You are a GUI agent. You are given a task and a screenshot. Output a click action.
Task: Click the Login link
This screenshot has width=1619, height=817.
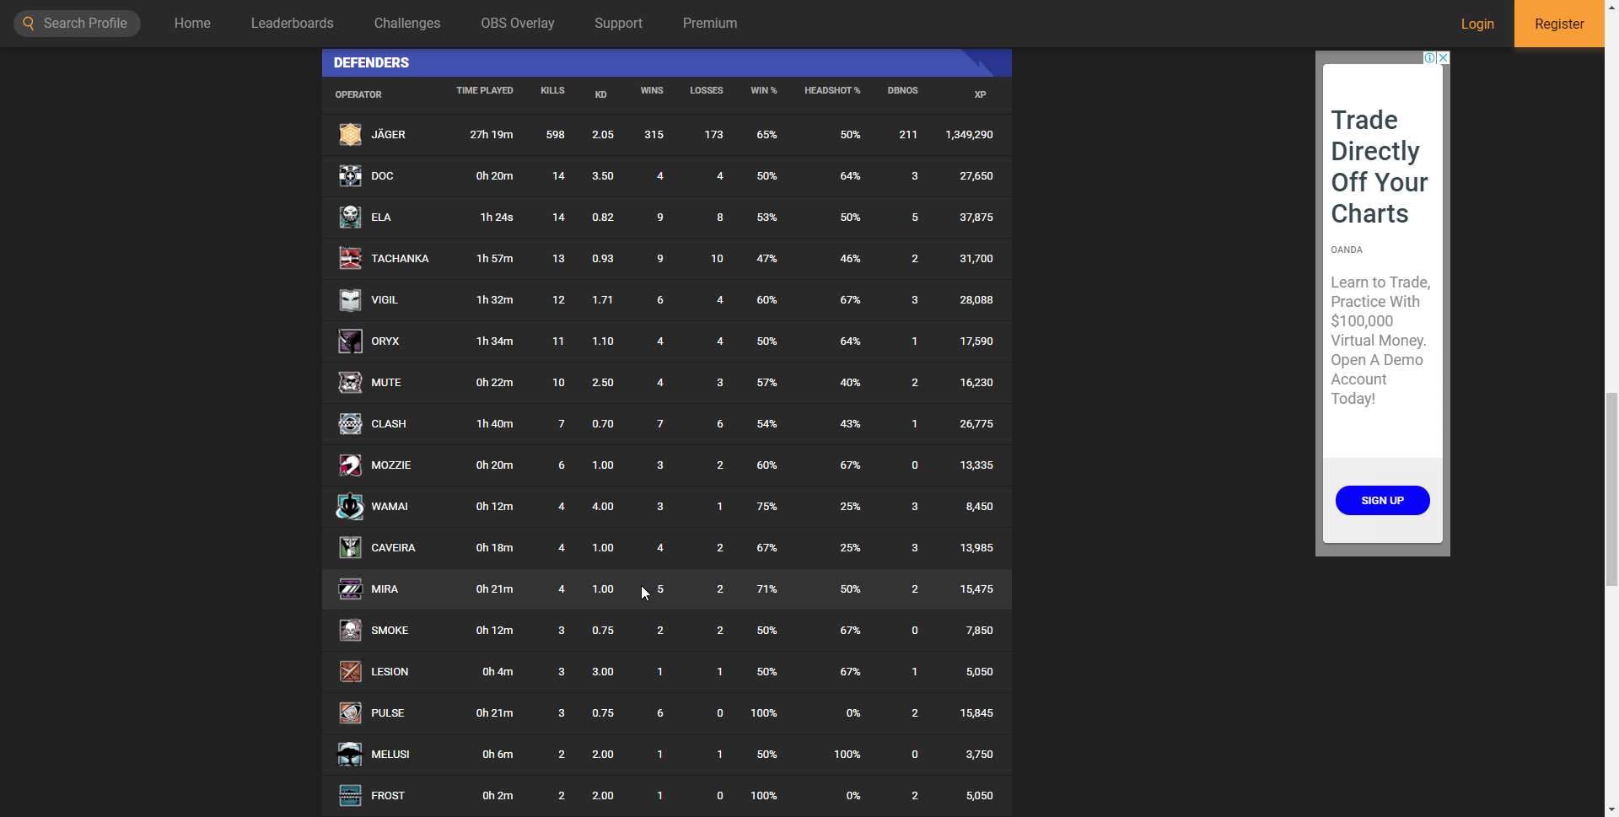tap(1477, 24)
